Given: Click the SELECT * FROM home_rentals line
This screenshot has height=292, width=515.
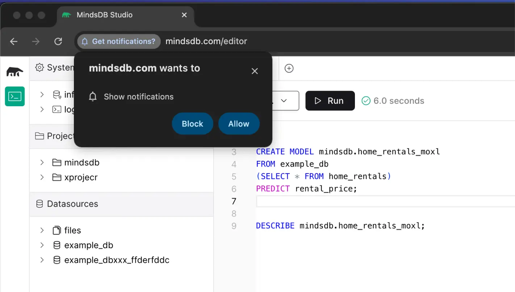Looking at the screenshot, I should click(x=324, y=176).
